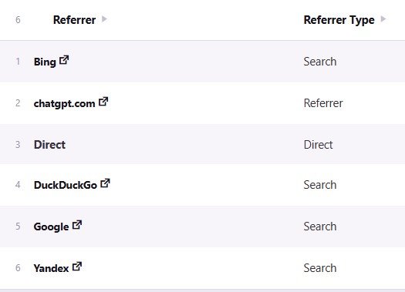405x292 pixels.
Task: Click the row count number in header
Action: (18, 19)
